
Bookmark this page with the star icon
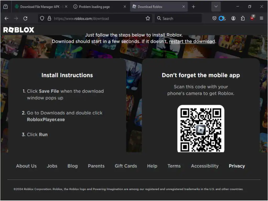tap(148, 19)
